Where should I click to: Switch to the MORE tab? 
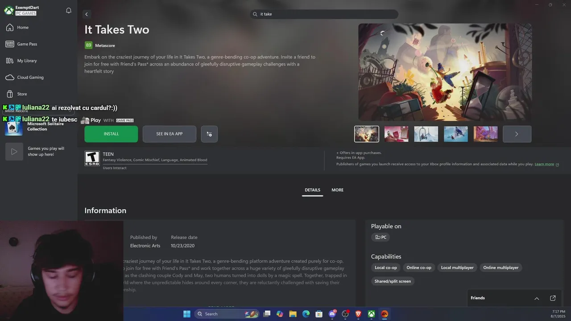point(338,190)
